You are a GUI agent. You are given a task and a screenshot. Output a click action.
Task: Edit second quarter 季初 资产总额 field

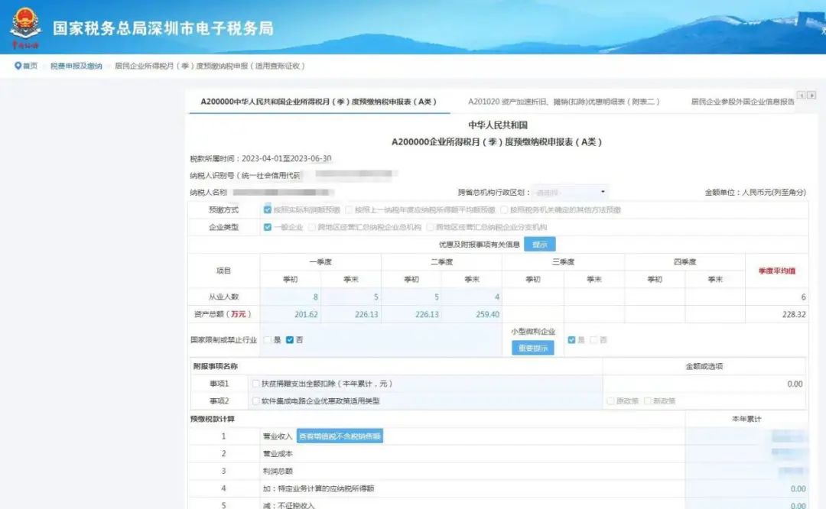pos(411,314)
